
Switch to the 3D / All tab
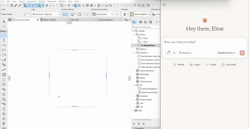point(73,20)
